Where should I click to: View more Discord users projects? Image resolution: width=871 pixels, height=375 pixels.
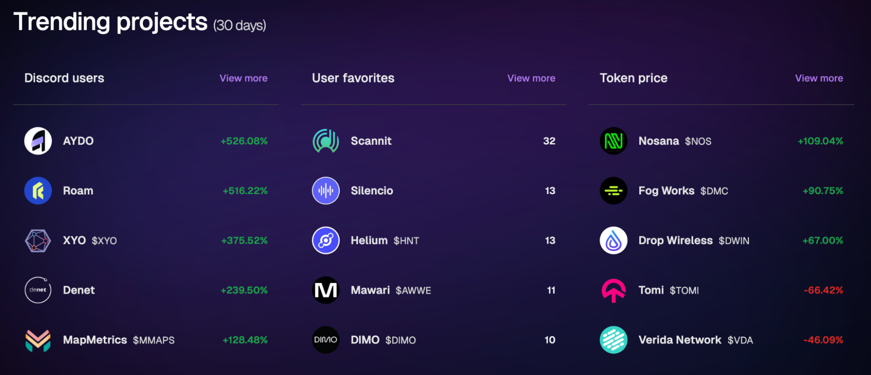[x=244, y=78]
